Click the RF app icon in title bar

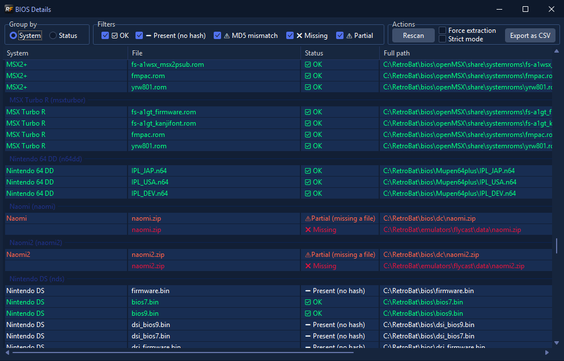pos(9,9)
